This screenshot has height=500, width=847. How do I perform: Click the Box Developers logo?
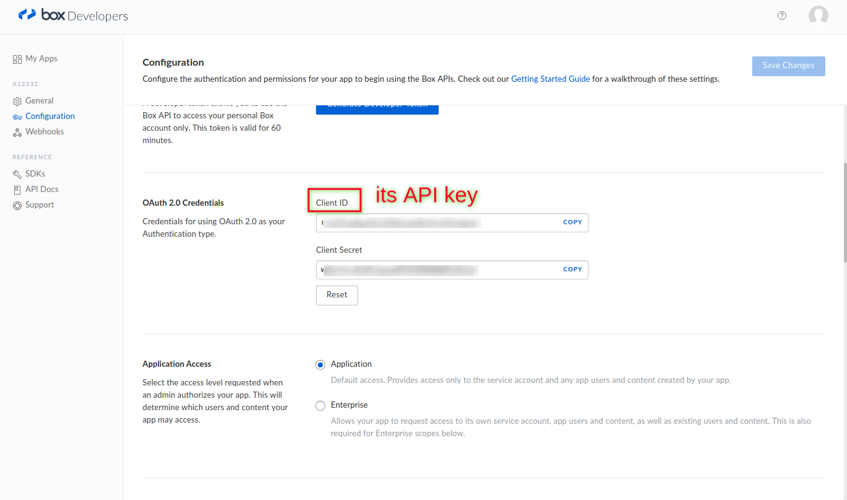tap(73, 15)
